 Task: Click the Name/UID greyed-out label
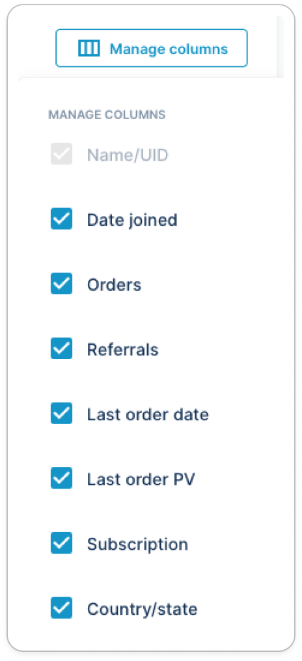128,155
